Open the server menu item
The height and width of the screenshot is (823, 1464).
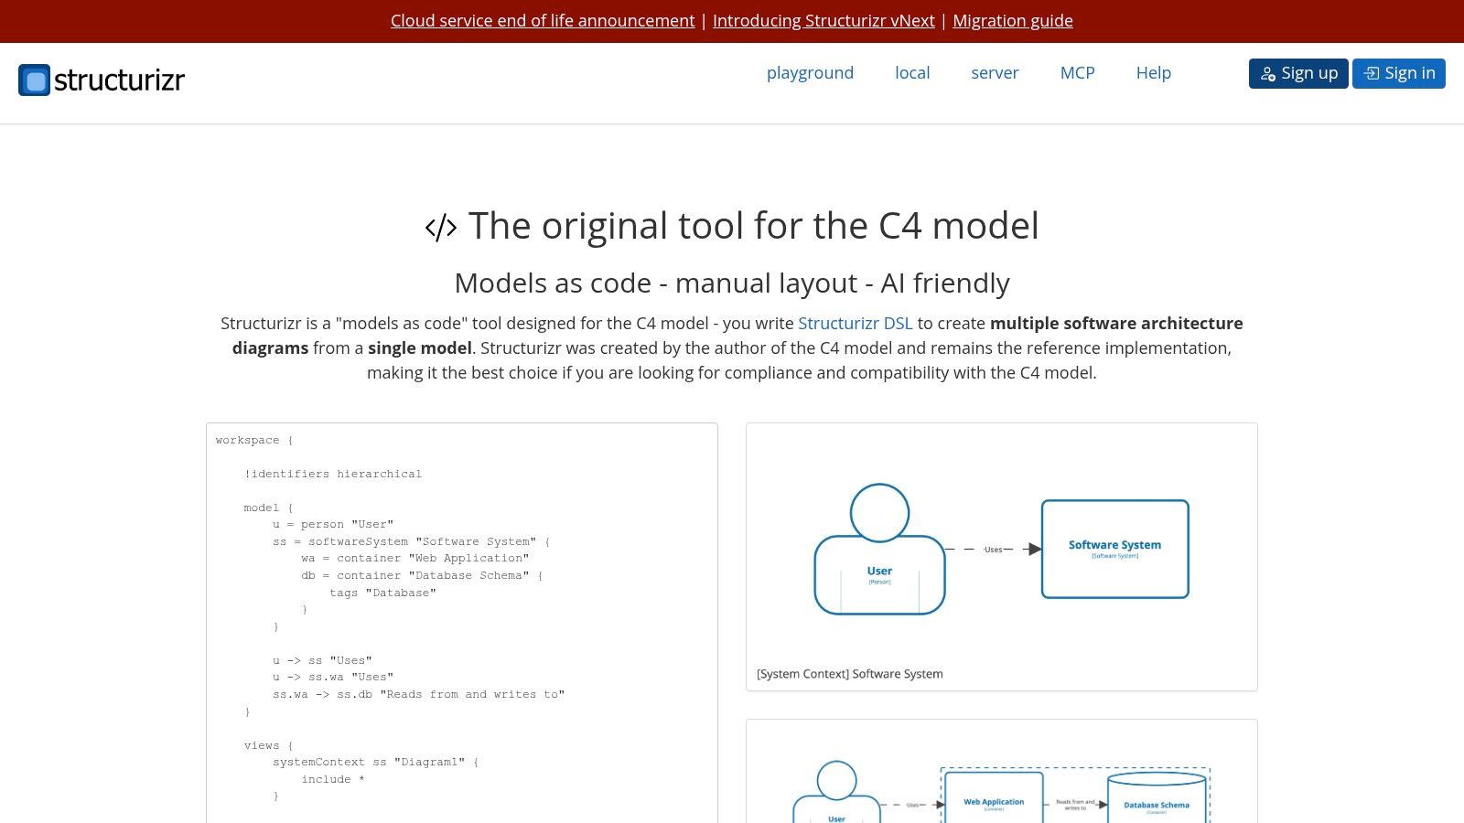click(x=995, y=73)
